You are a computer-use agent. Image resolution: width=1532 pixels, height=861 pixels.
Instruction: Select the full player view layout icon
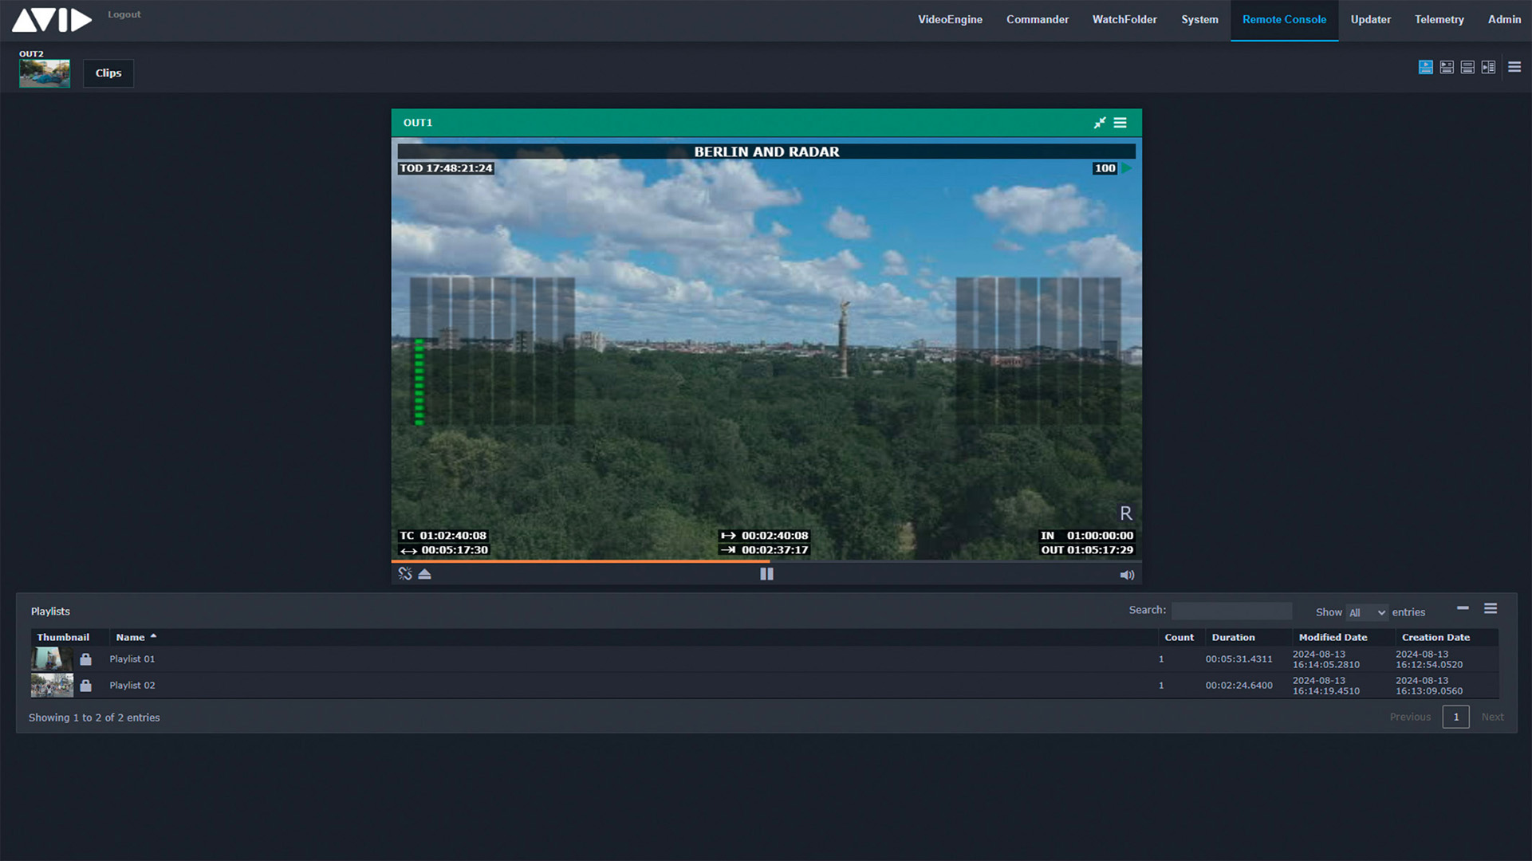1425,67
